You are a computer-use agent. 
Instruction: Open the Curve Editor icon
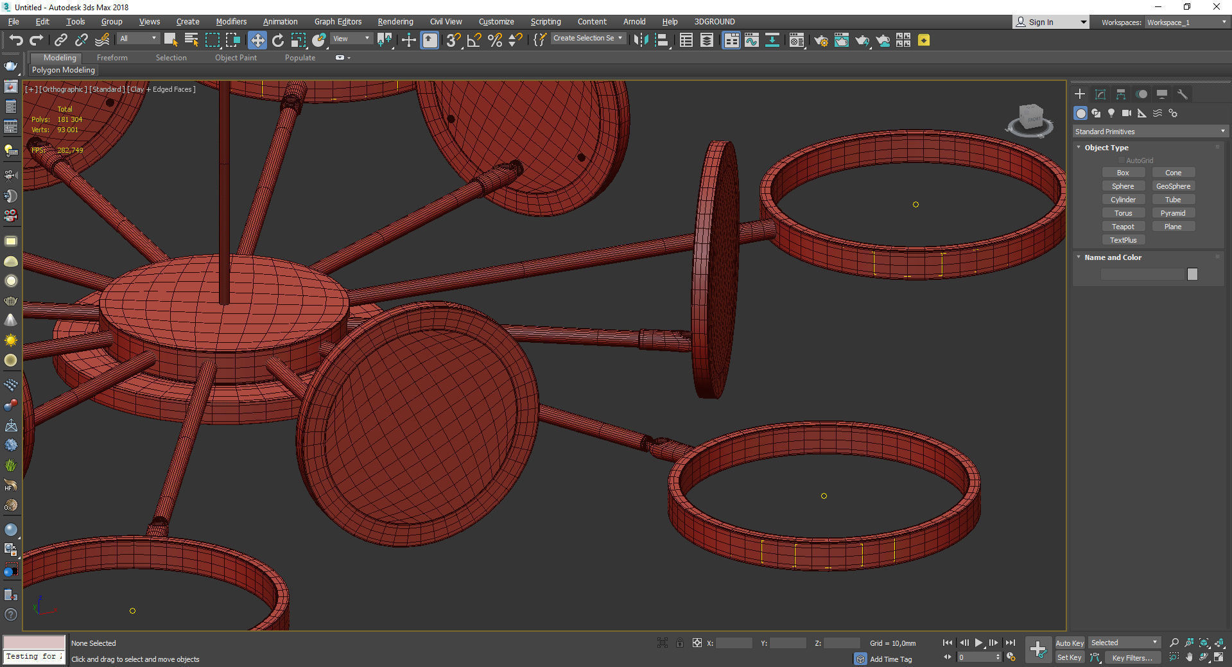tap(752, 40)
